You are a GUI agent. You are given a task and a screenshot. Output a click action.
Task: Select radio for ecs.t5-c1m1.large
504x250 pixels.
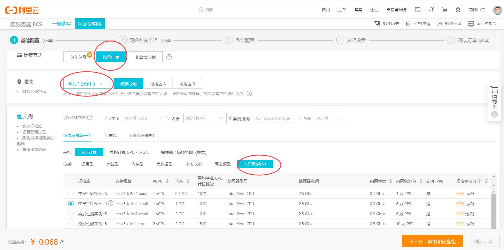(71, 224)
